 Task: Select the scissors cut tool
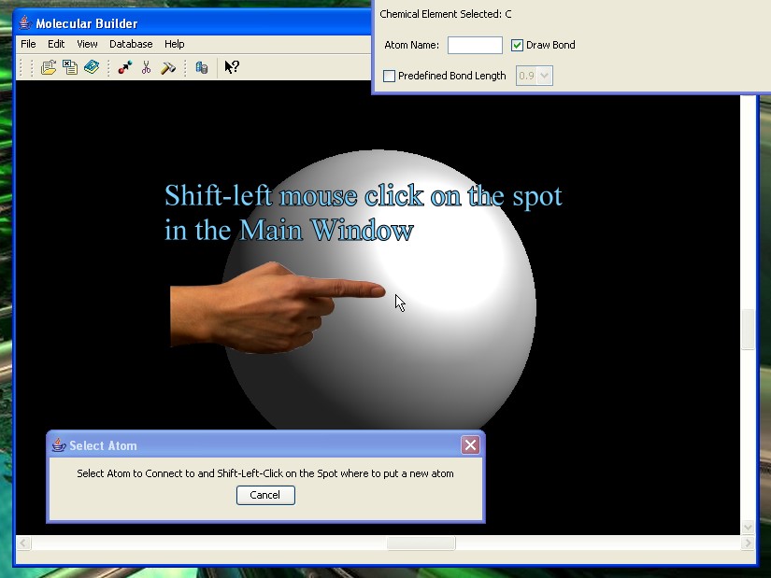click(x=146, y=67)
